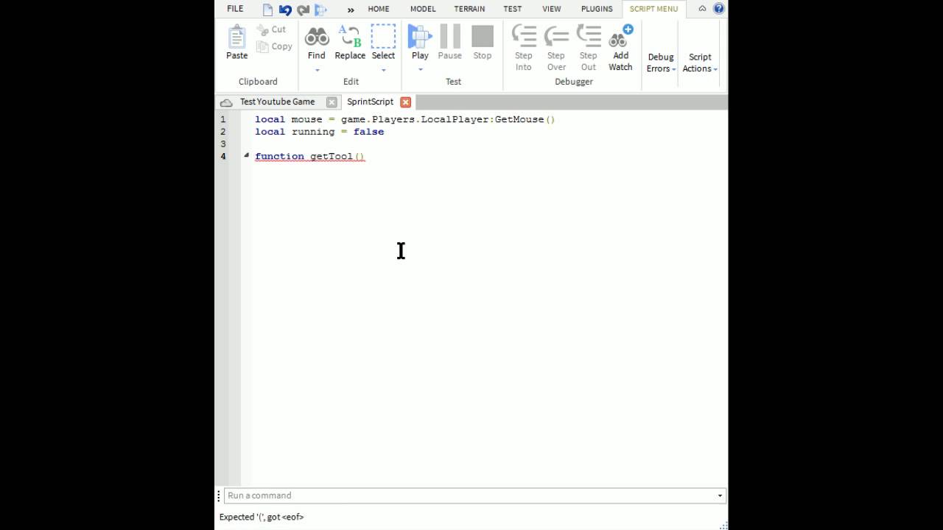Click the Select dashed rectangle icon
The width and height of the screenshot is (943, 530).
(x=383, y=36)
